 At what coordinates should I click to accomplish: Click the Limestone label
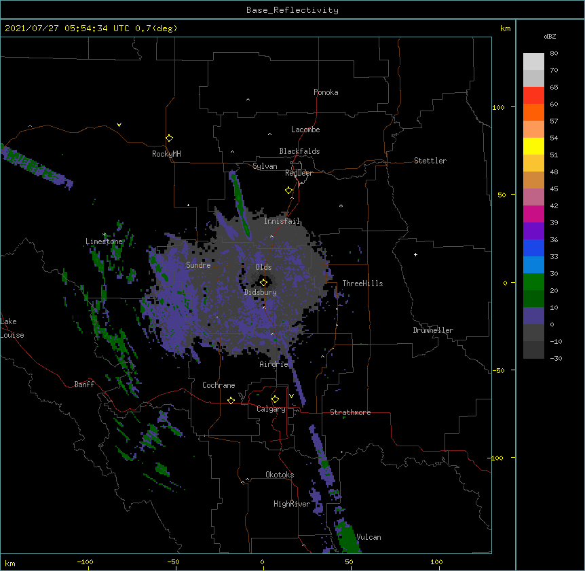point(104,241)
